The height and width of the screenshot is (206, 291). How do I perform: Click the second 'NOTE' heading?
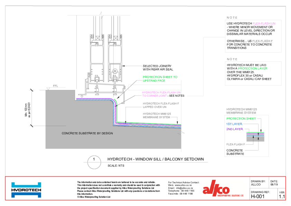coord(232,59)
